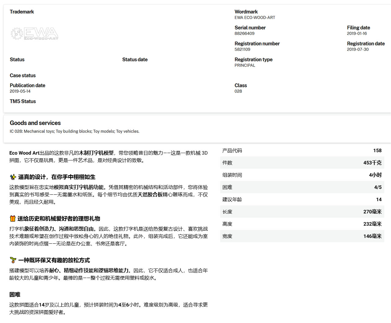
Task: Expand the Goods and services section
Action: point(35,123)
